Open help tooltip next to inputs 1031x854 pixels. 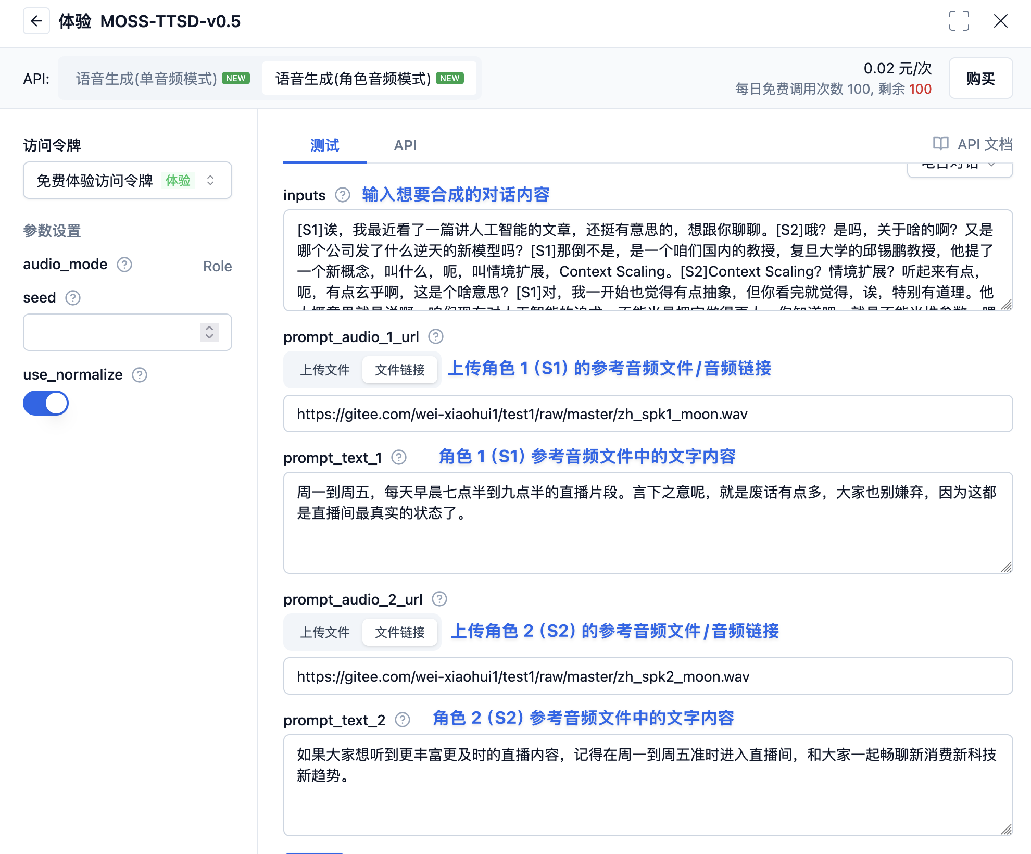343,195
